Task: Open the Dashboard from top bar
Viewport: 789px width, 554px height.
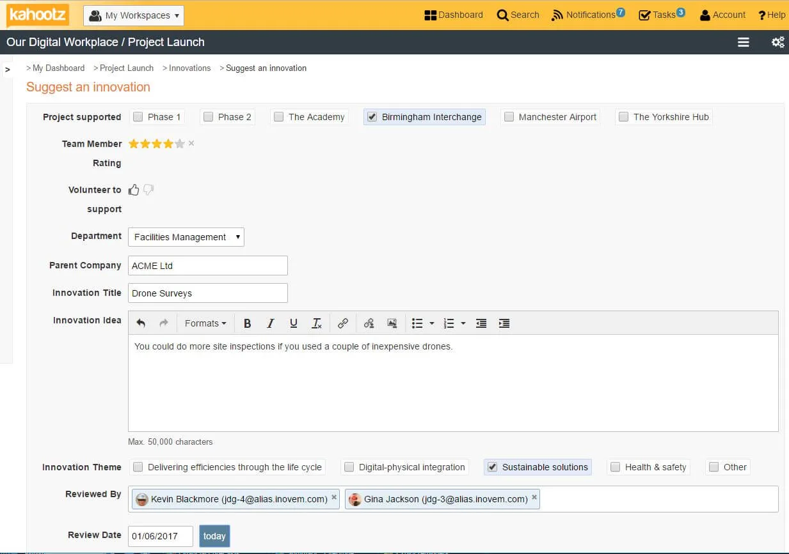Action: pyautogui.click(x=454, y=15)
